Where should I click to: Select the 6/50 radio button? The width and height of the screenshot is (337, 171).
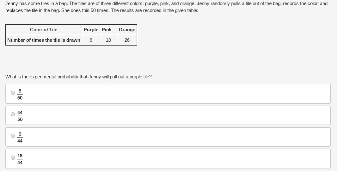click(13, 93)
